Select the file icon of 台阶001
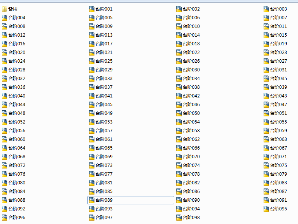298x224 pixels. point(92,9)
